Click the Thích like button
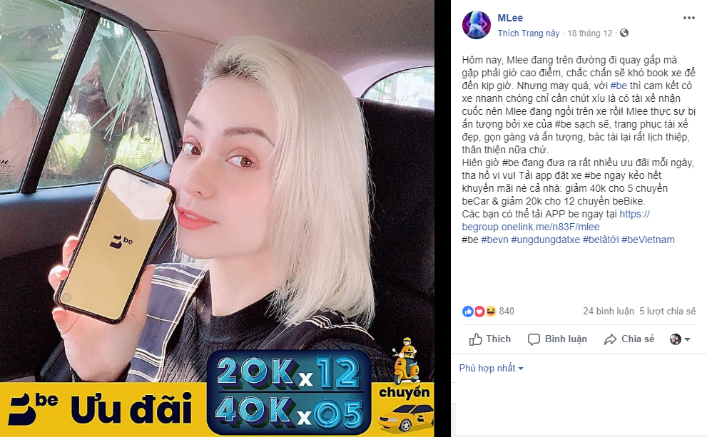Viewport: 707px width, 437px height. point(489,339)
